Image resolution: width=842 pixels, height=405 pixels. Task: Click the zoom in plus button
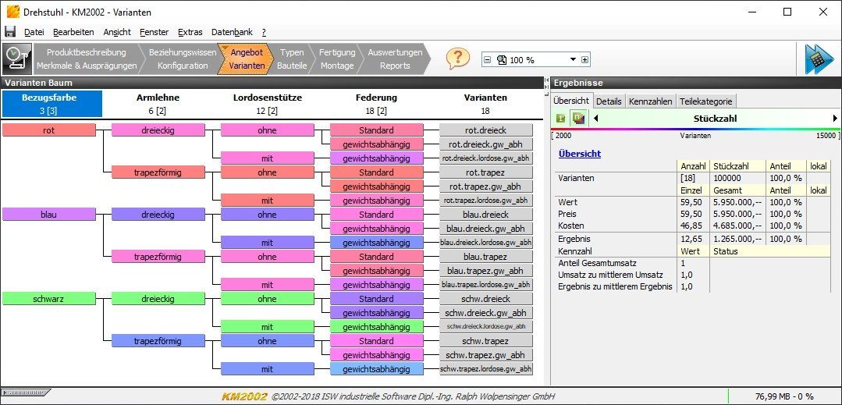585,60
